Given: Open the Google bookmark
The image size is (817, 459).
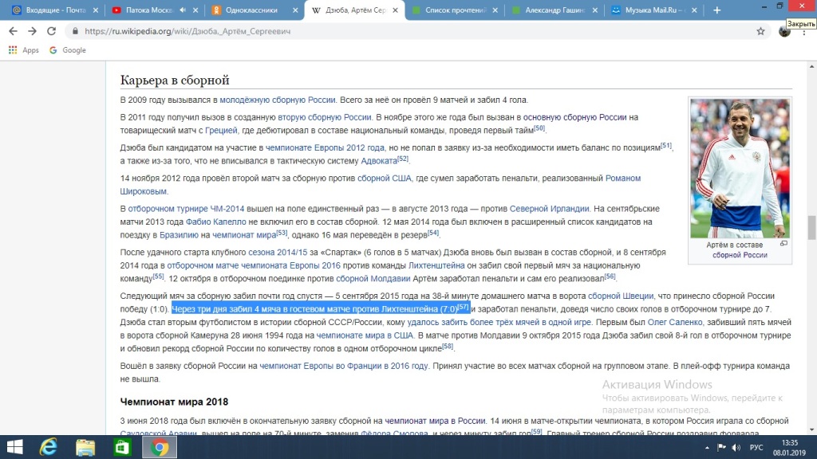Looking at the screenshot, I should [x=68, y=50].
